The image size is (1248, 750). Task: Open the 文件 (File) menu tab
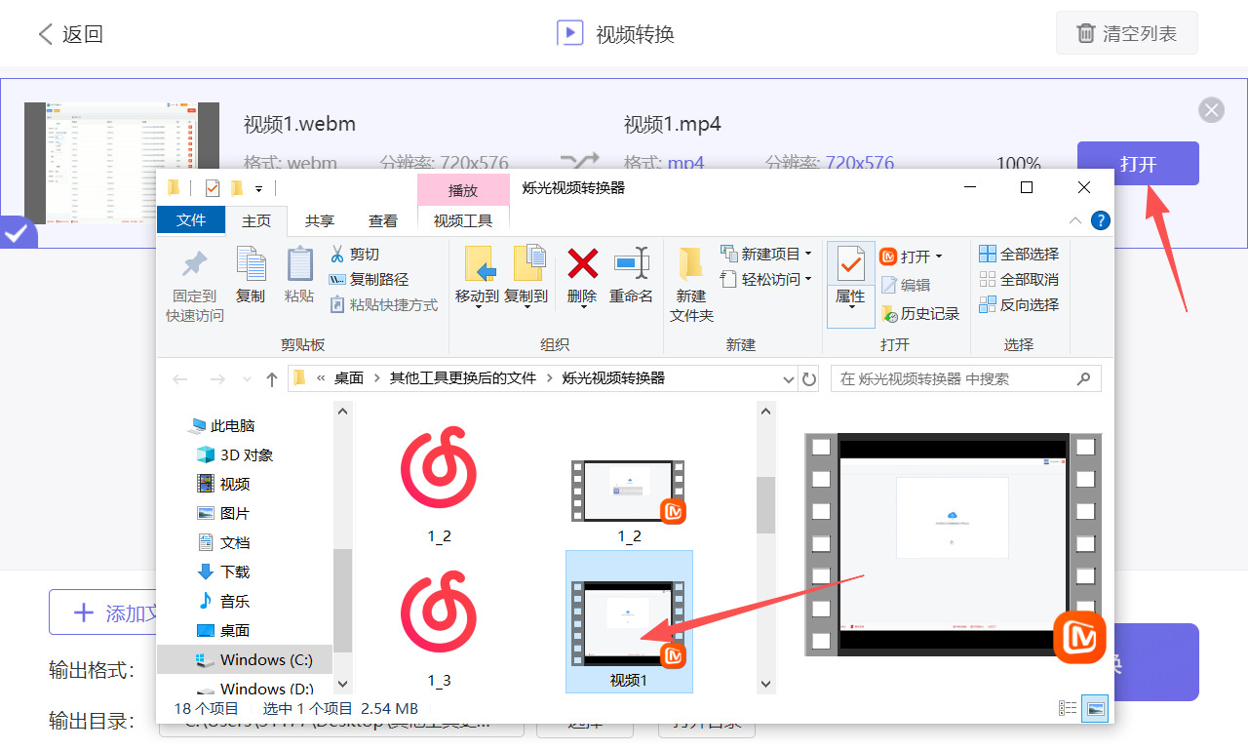191,220
